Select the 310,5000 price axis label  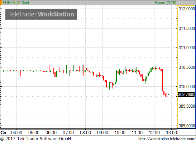coord(187,67)
